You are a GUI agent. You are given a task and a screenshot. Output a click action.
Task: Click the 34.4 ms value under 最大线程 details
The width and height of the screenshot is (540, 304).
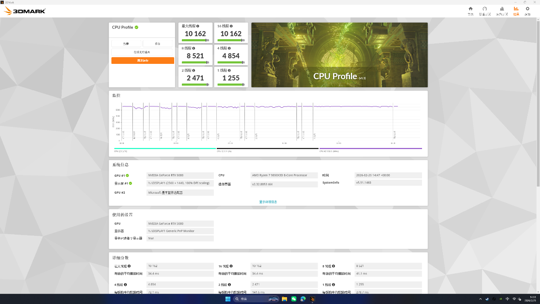180,273
